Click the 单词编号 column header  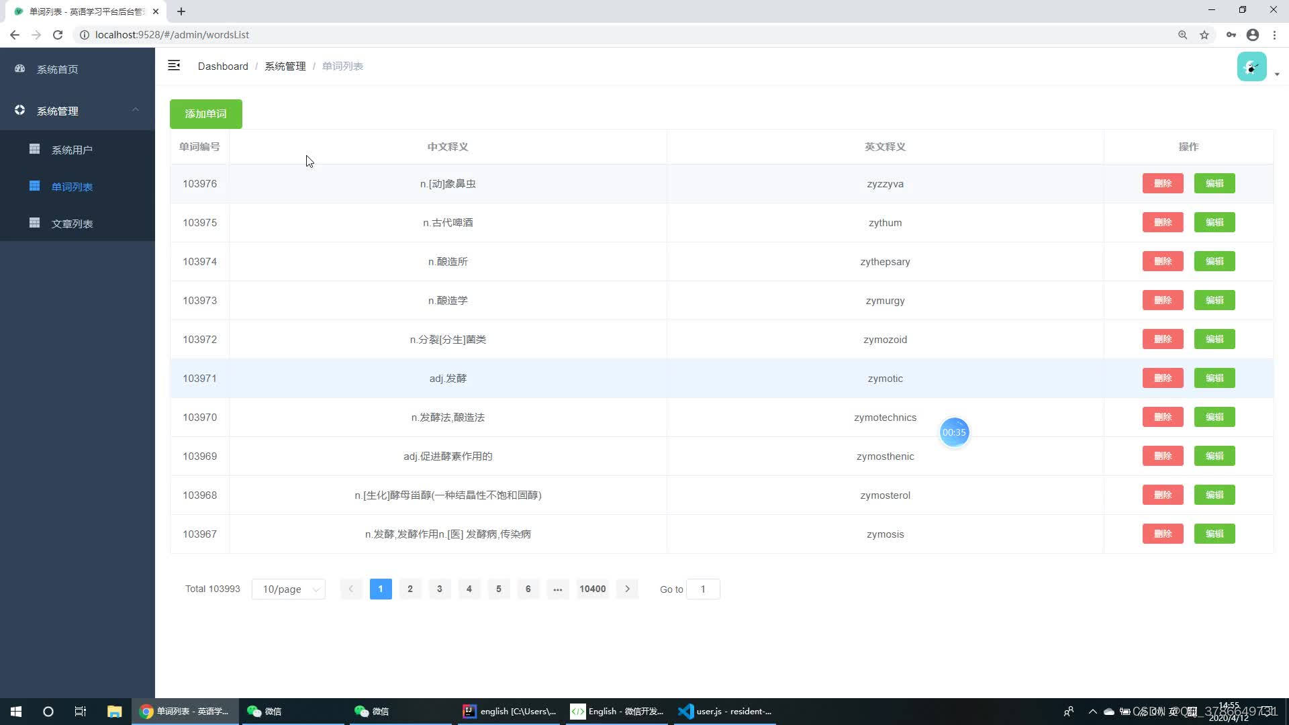[x=199, y=146]
